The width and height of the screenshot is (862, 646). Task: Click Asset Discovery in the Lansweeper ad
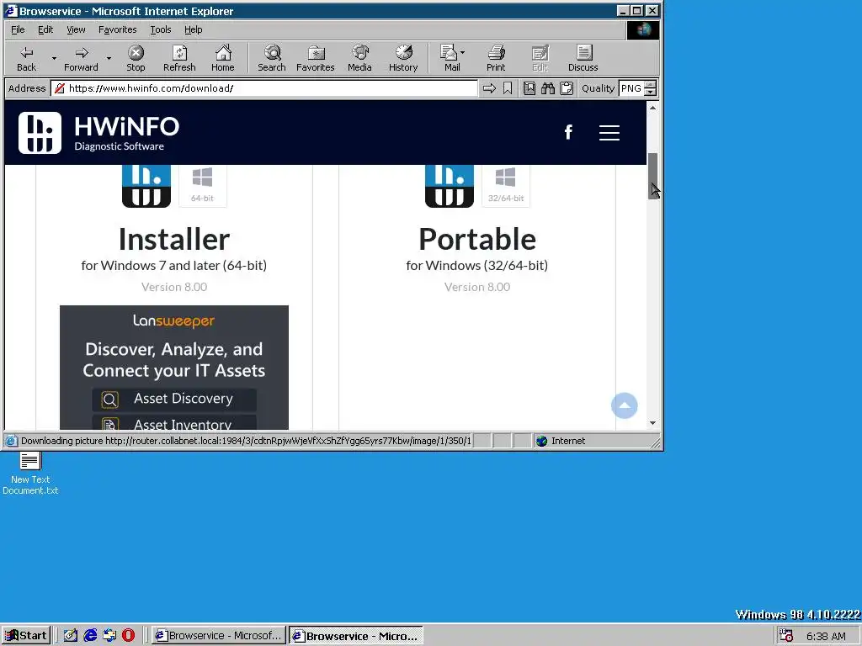[x=174, y=399]
